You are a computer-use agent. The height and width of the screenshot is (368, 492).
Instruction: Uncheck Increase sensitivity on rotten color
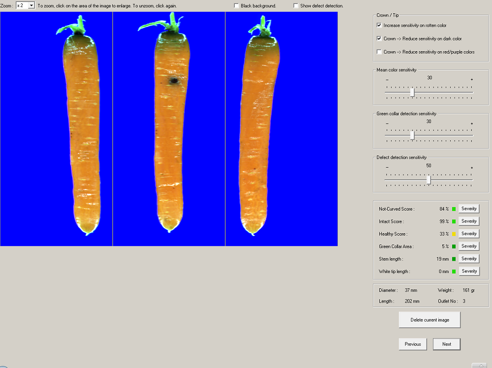pyautogui.click(x=379, y=25)
